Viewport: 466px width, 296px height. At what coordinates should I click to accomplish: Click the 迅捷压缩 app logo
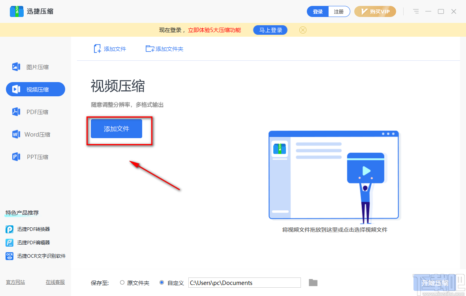17,11
